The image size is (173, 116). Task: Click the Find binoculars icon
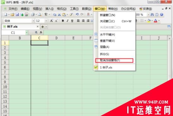point(152,14)
